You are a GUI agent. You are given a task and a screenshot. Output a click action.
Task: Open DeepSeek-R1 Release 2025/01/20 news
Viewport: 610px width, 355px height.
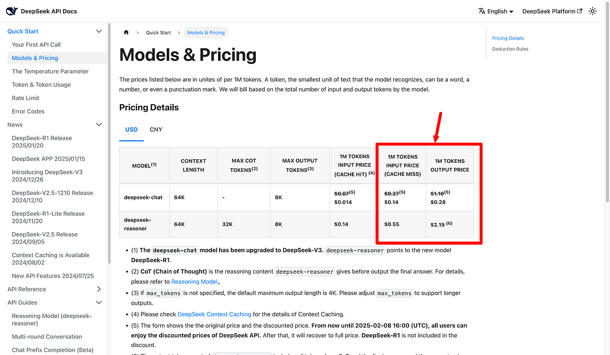tap(42, 142)
